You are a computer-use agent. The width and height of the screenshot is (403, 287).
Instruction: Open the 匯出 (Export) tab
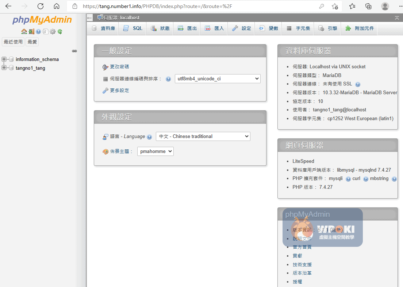188,28
